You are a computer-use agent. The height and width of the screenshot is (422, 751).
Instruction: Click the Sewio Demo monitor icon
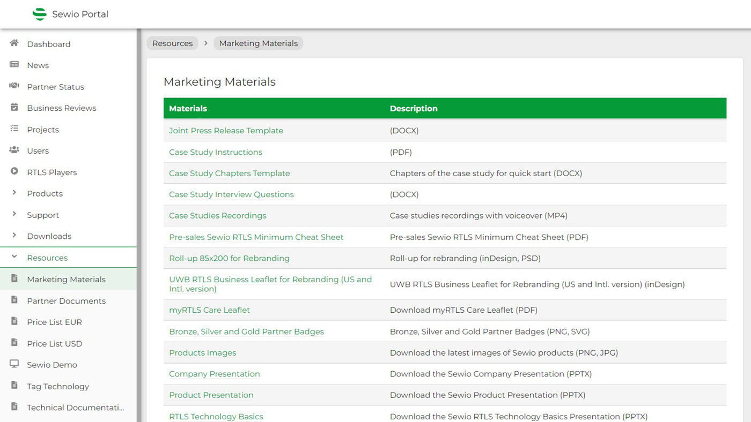tap(14, 364)
